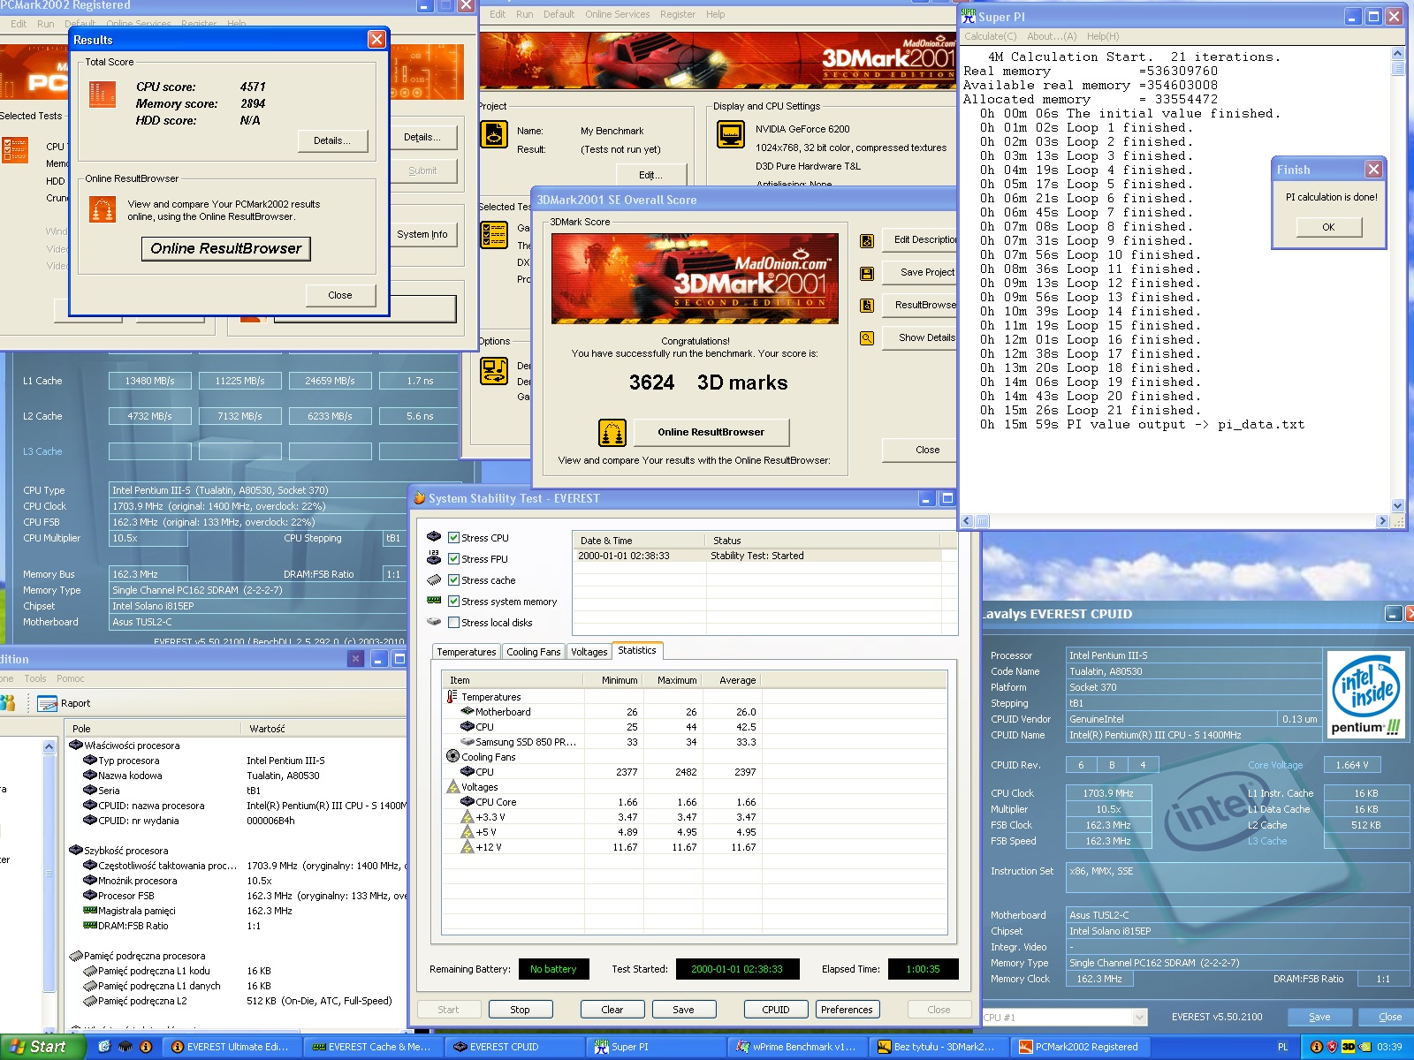
Task: Click the Edit Description icon in 3DMark2001
Action: click(867, 239)
